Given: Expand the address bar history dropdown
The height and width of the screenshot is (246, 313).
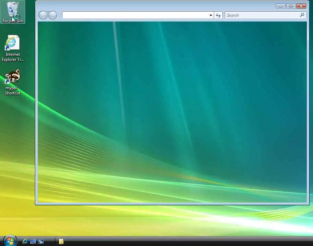Looking at the screenshot, I should tap(211, 15).
